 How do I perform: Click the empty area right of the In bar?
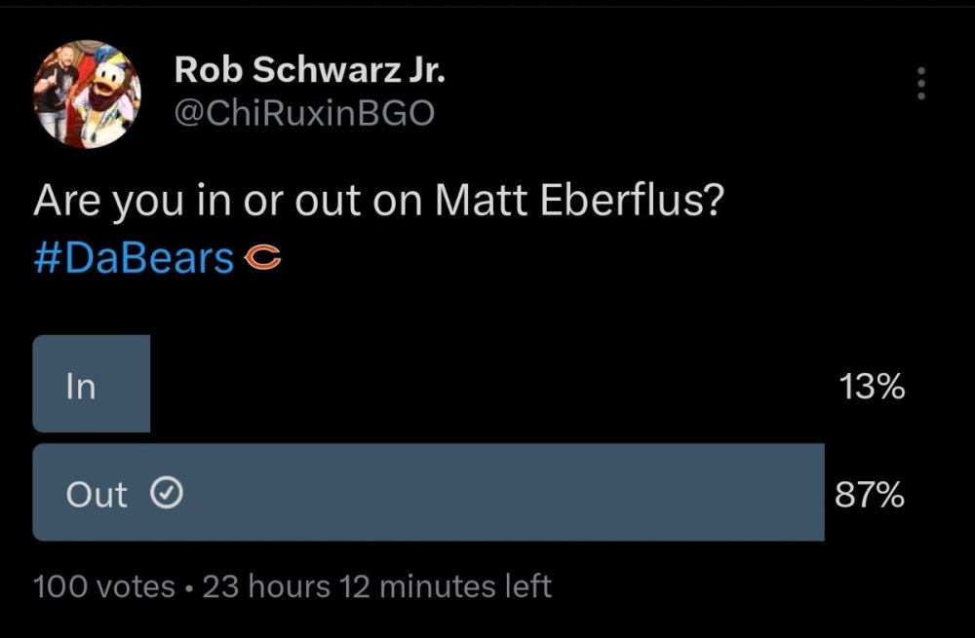(487, 385)
